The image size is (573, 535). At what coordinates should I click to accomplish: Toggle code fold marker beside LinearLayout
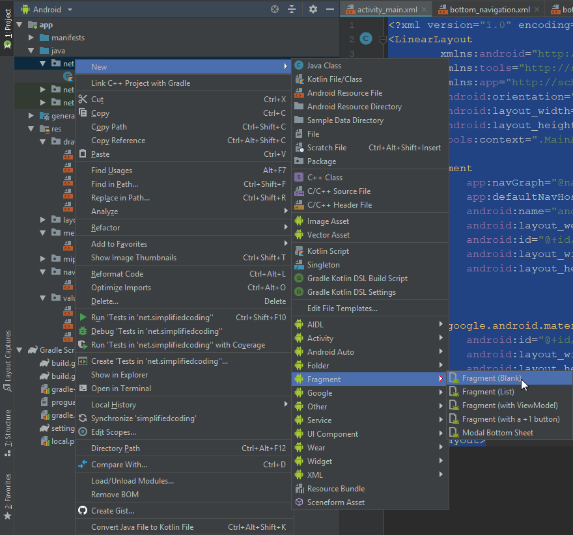383,40
